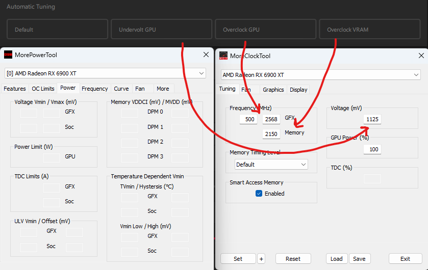
Task: Click DPM 3 VDDCI field
Action: (130, 158)
